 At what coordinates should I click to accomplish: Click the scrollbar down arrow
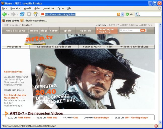160,122
